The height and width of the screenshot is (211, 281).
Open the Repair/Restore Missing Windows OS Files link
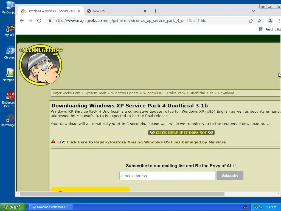(146, 142)
